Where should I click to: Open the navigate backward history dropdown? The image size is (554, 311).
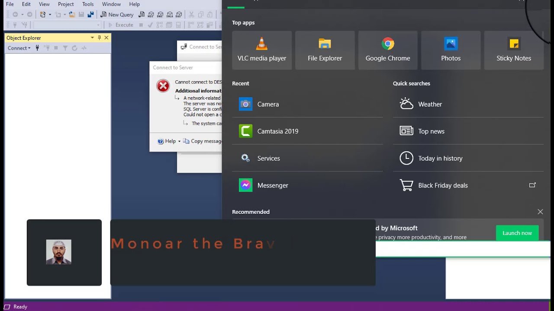pos(22,14)
